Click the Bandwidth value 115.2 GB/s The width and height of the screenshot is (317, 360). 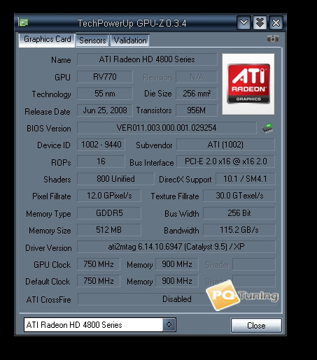(239, 230)
